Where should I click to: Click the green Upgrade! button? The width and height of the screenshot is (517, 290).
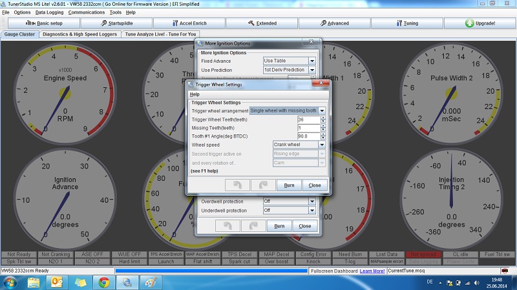click(480, 23)
